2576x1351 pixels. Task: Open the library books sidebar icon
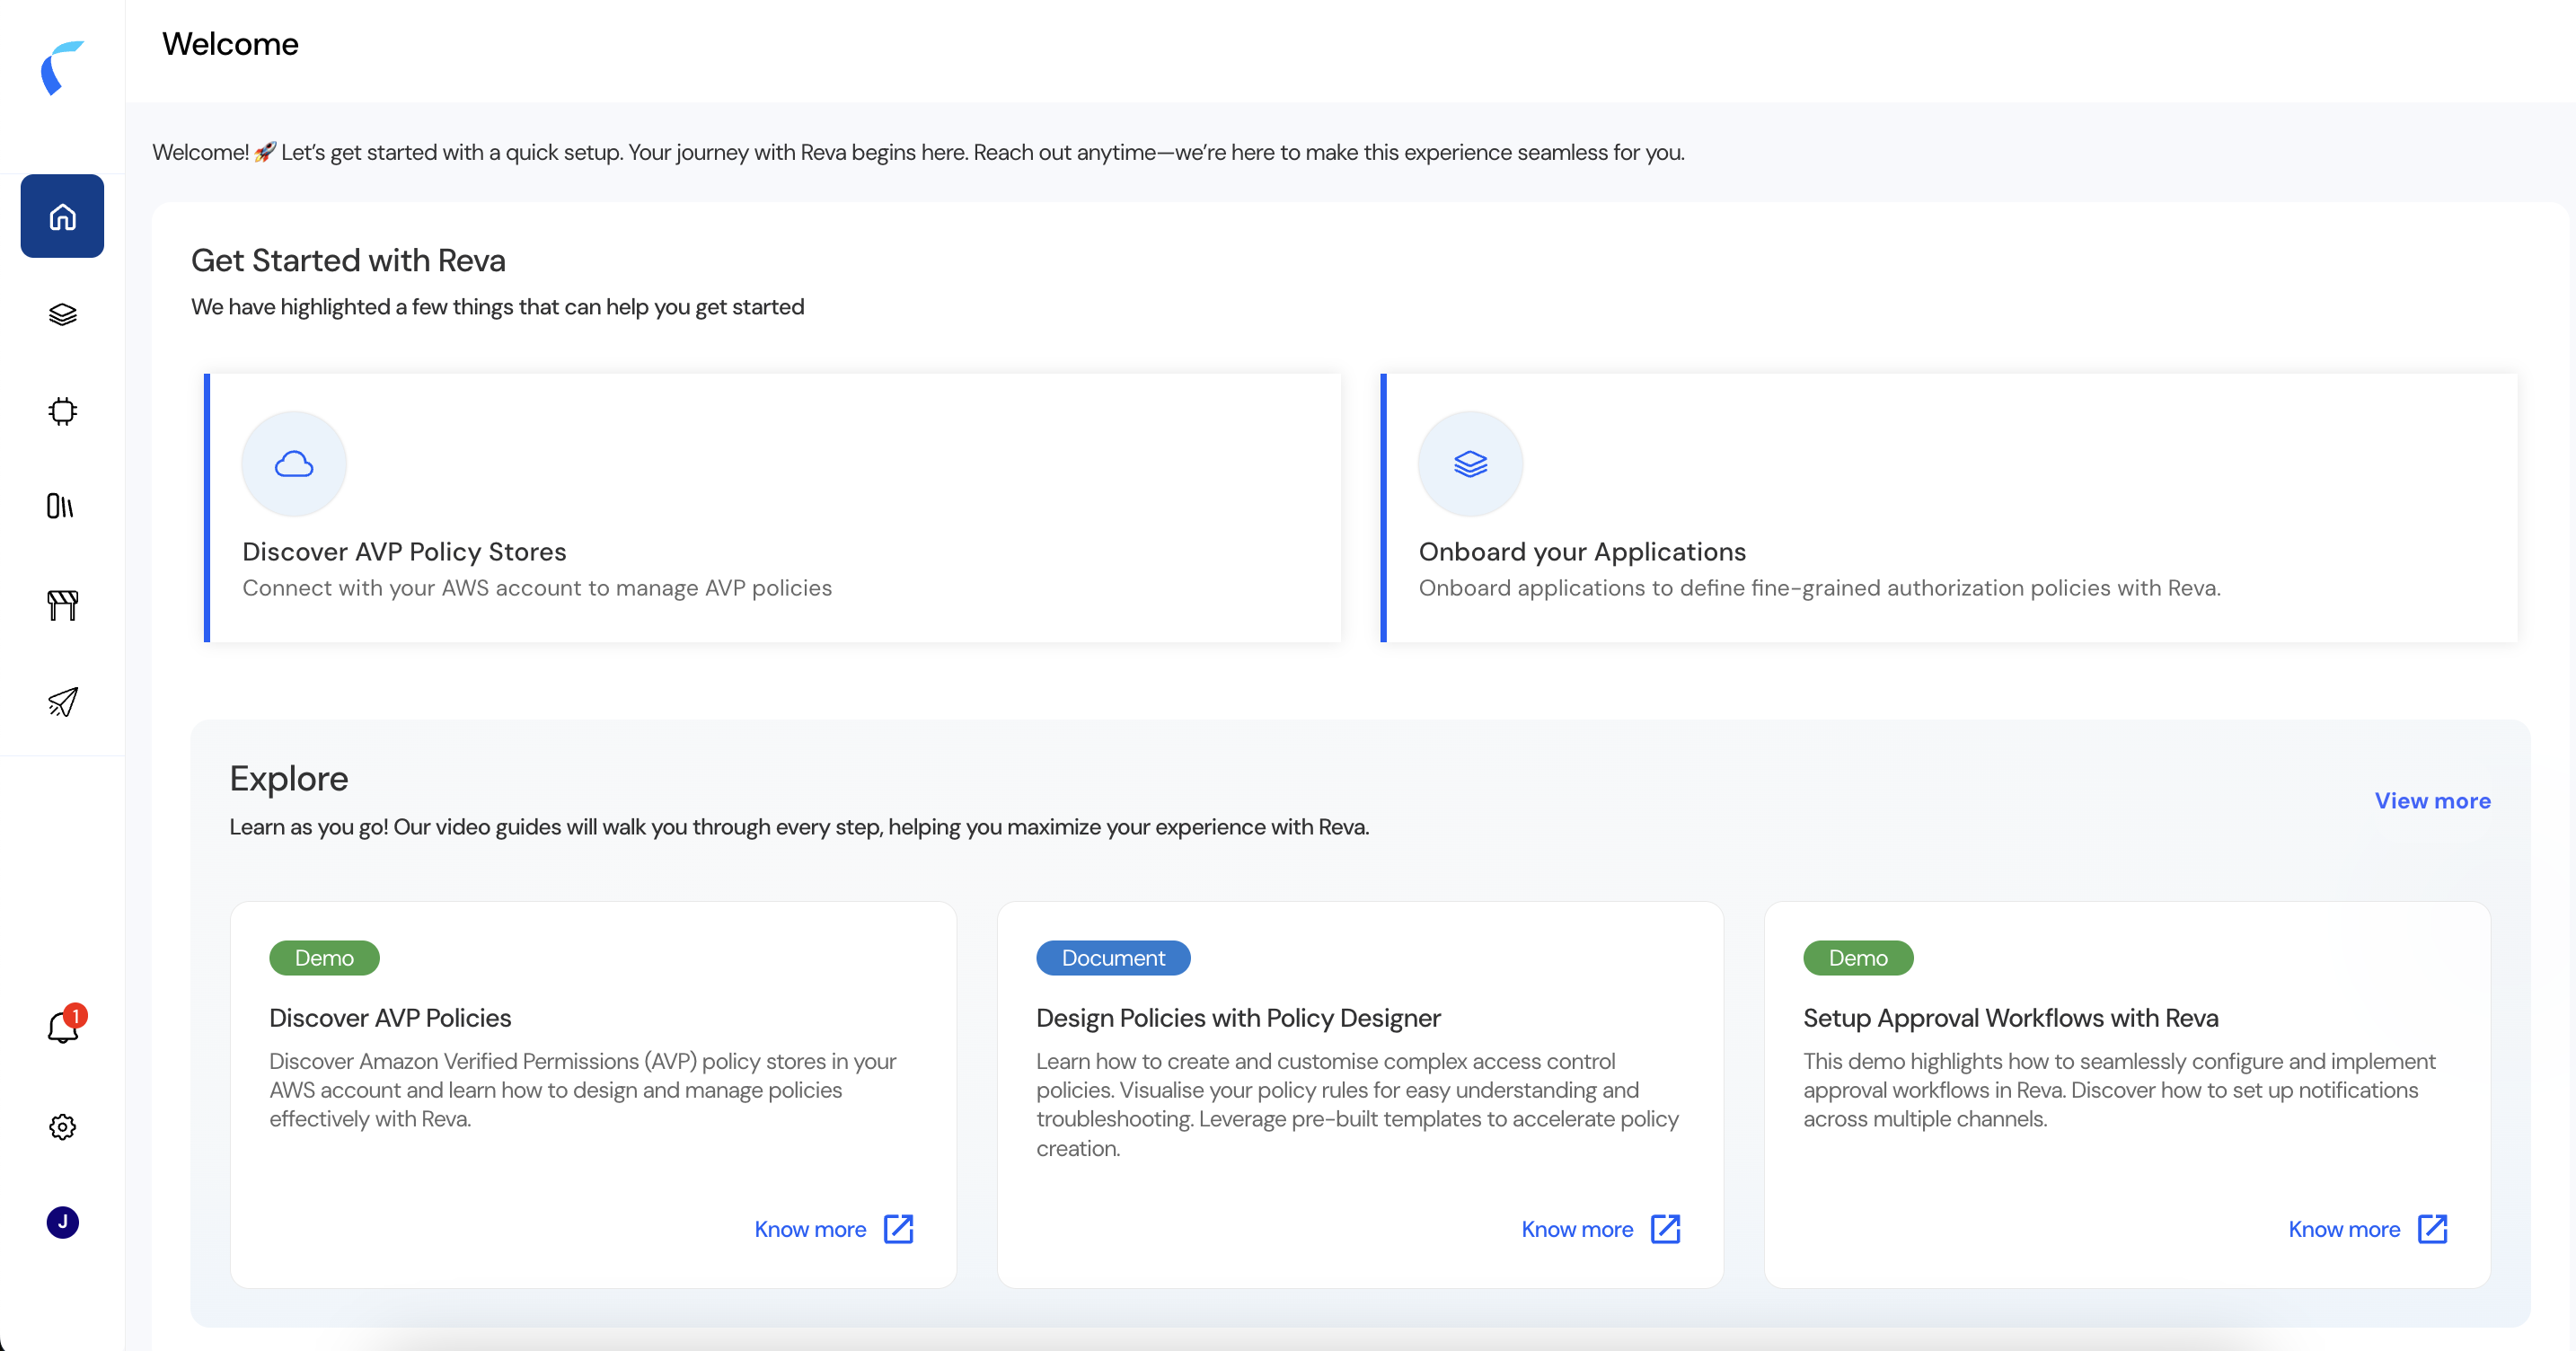60,506
